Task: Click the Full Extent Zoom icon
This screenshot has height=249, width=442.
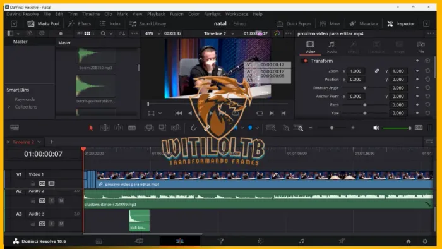Action: click(x=271, y=128)
